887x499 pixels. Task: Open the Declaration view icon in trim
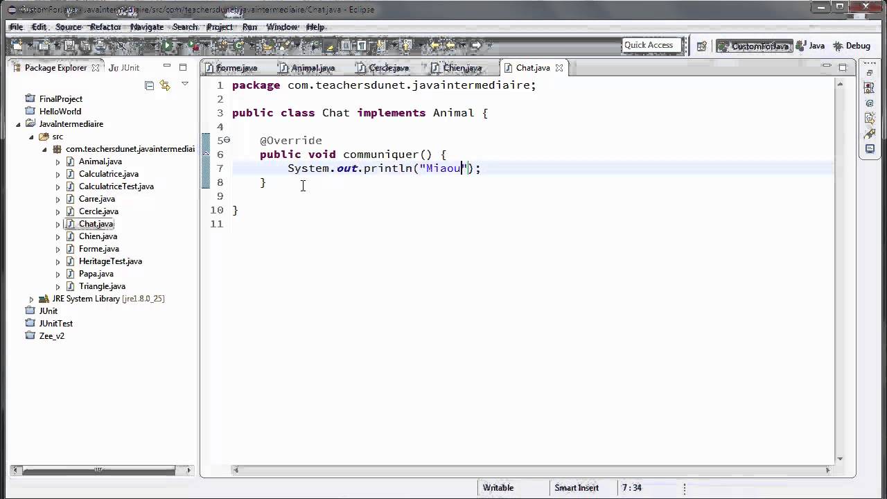pos(870,119)
